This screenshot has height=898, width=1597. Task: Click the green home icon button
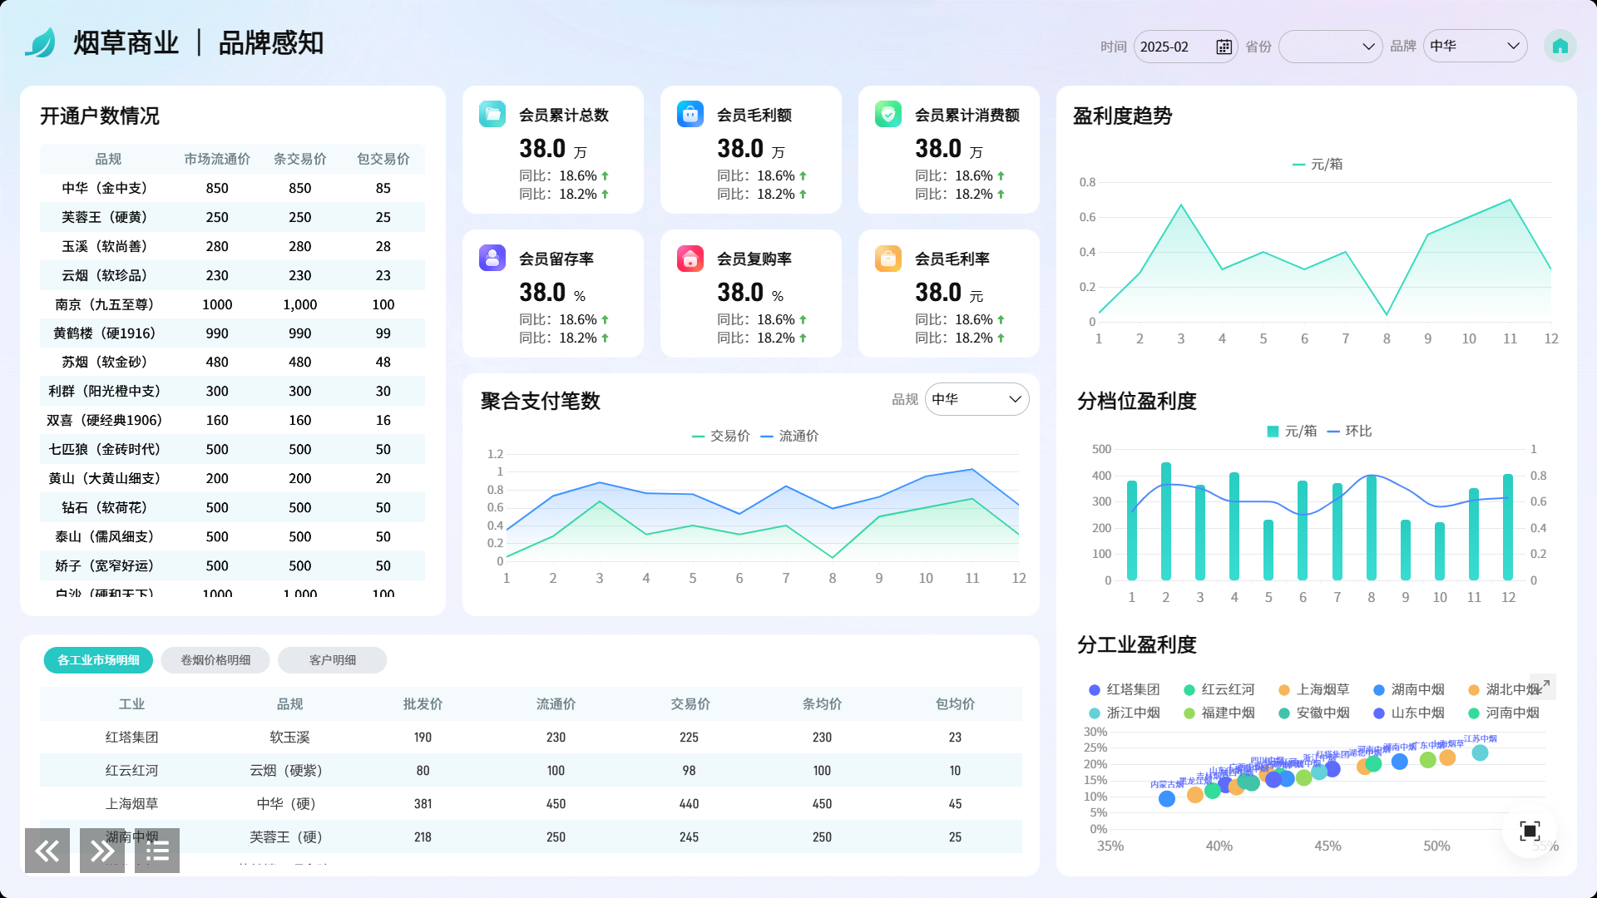pos(1560,47)
